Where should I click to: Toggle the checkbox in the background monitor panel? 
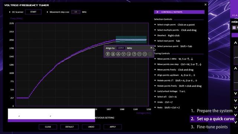coord(234,28)
